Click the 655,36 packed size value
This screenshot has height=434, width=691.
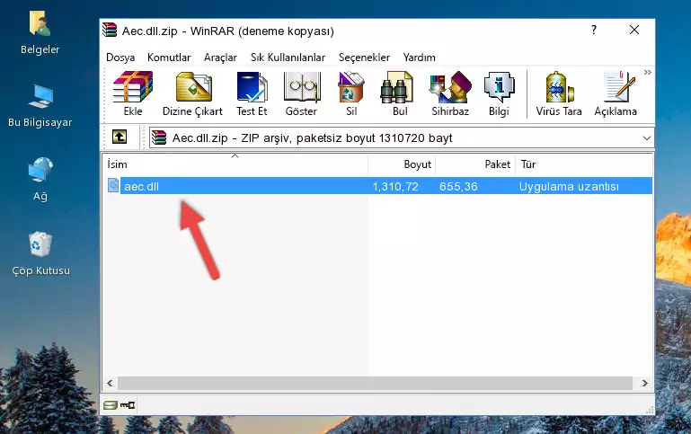(458, 186)
